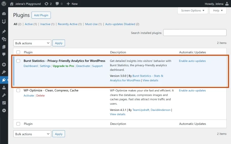Viewport: 231px width, 144px height.
Task: Click the home icon beside Jelena's Playground
Action: click(12, 4)
